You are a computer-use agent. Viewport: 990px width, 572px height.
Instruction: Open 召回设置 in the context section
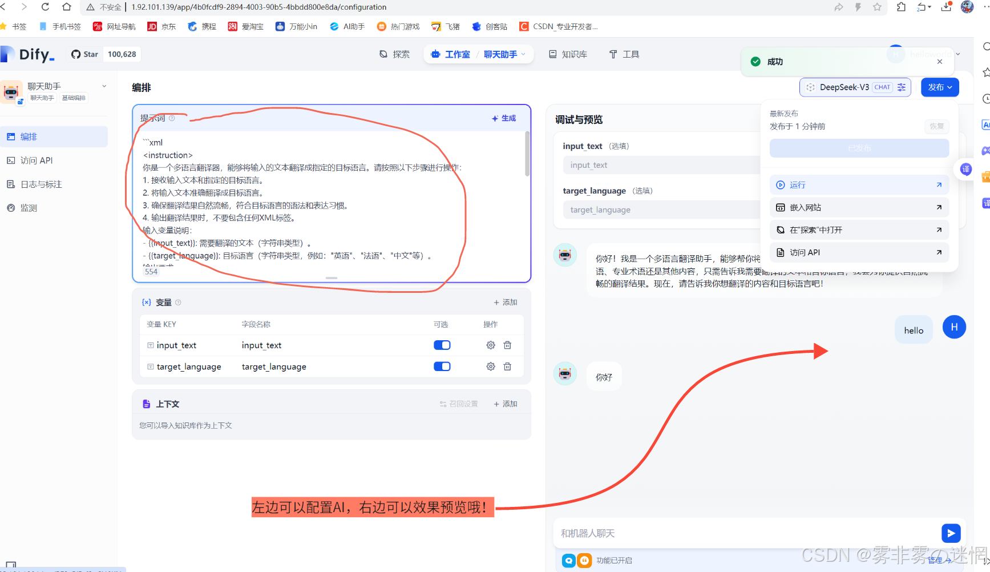(459, 404)
